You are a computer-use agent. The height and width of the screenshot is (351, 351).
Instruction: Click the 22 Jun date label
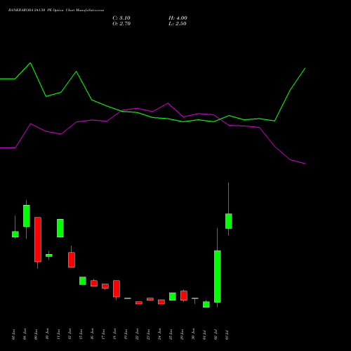coord(138,334)
